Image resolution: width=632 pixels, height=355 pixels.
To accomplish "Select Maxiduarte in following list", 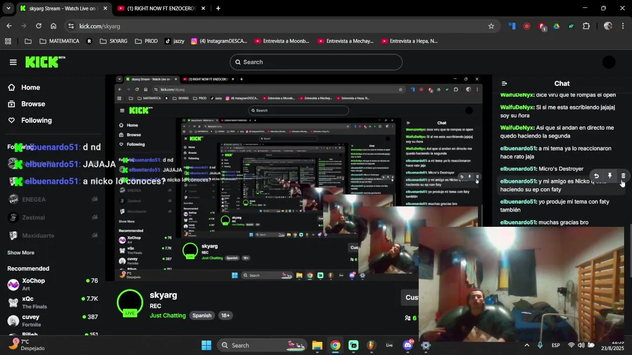I will point(38,236).
